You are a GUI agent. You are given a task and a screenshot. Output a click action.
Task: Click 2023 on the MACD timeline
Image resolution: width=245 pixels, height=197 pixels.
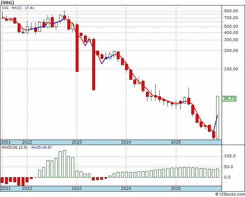(x=77, y=188)
